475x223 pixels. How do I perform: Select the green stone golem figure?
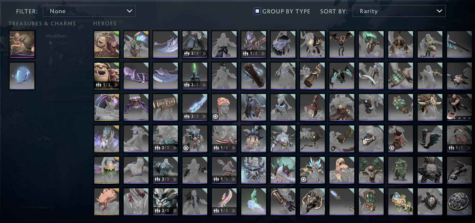click(x=400, y=170)
